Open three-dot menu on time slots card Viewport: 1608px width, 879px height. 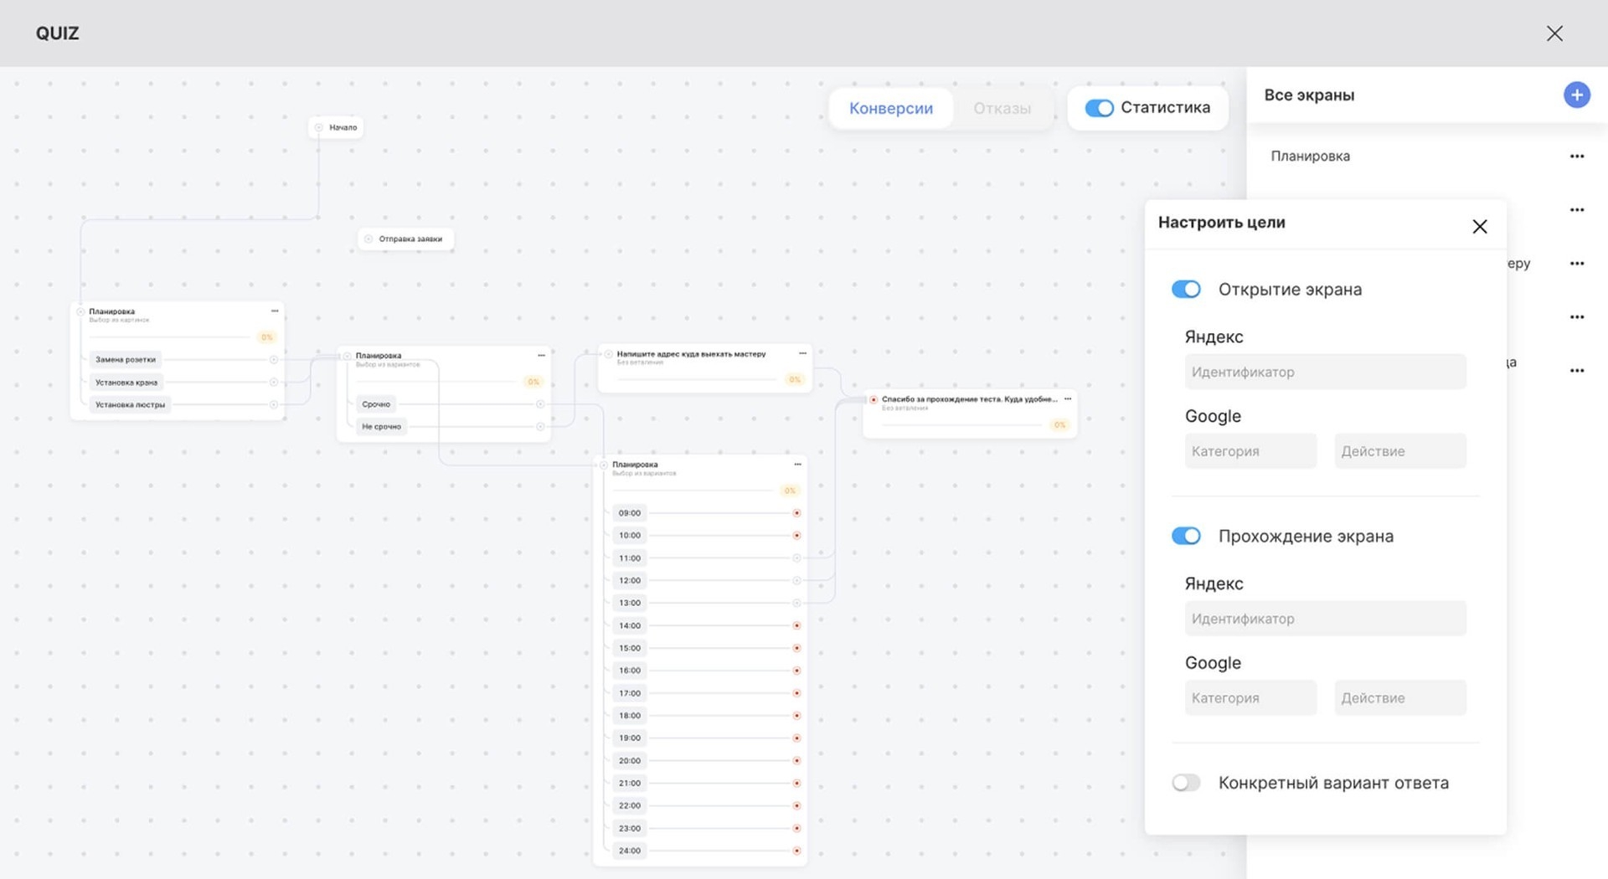tap(797, 465)
